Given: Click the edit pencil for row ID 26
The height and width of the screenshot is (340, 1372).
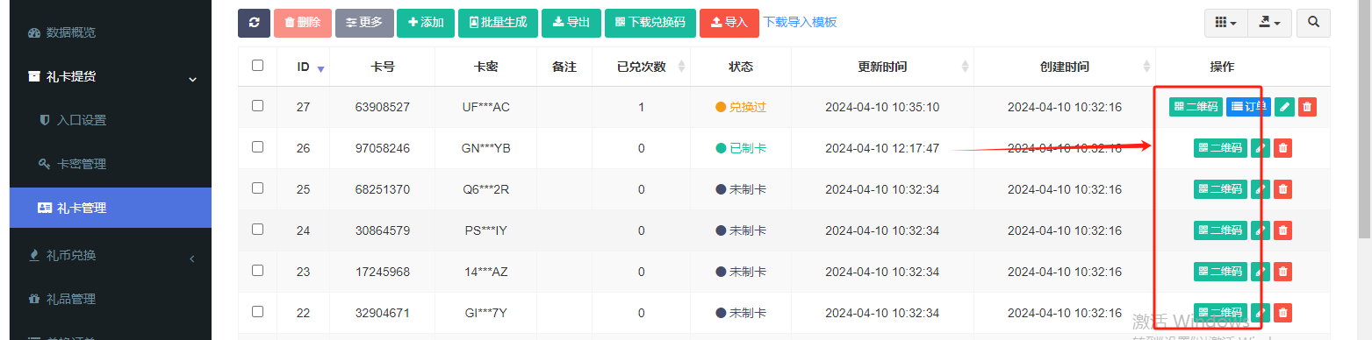Looking at the screenshot, I should [1261, 148].
